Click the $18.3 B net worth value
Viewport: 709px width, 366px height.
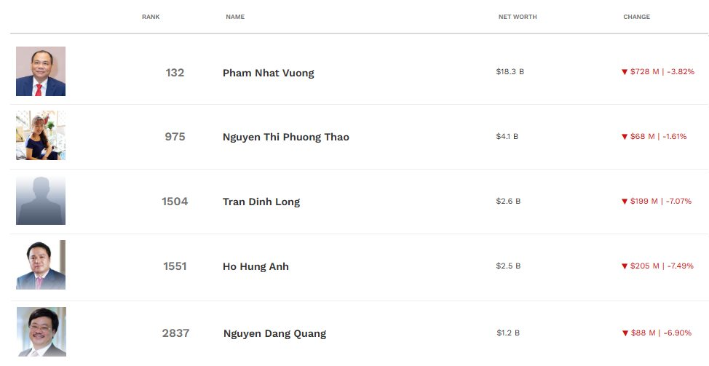(x=510, y=72)
